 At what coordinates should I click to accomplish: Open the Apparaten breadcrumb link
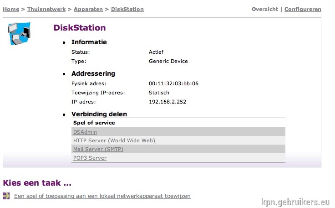pyautogui.click(x=88, y=9)
